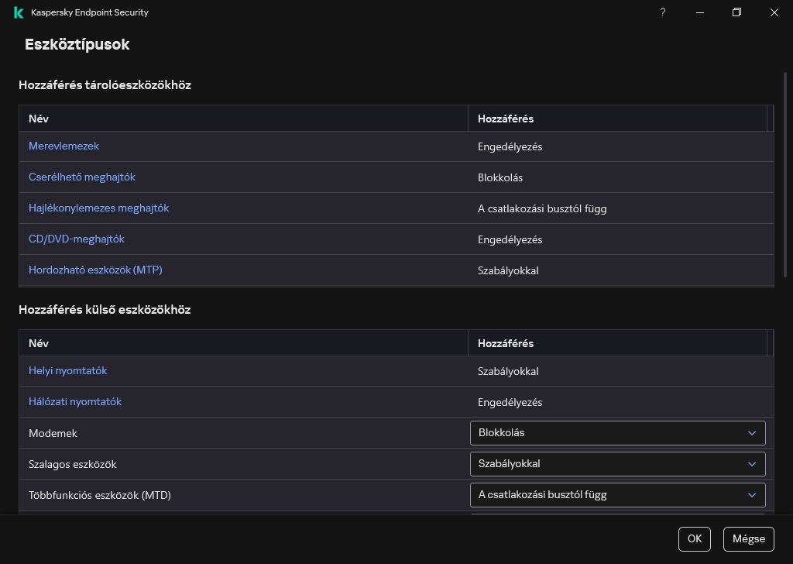Click the Hálózati nyomtatók link

point(75,402)
